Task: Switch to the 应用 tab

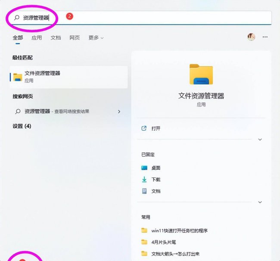Action: coord(37,37)
